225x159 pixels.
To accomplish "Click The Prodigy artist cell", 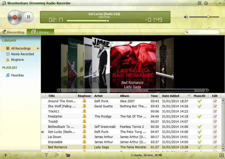I will (103, 117).
